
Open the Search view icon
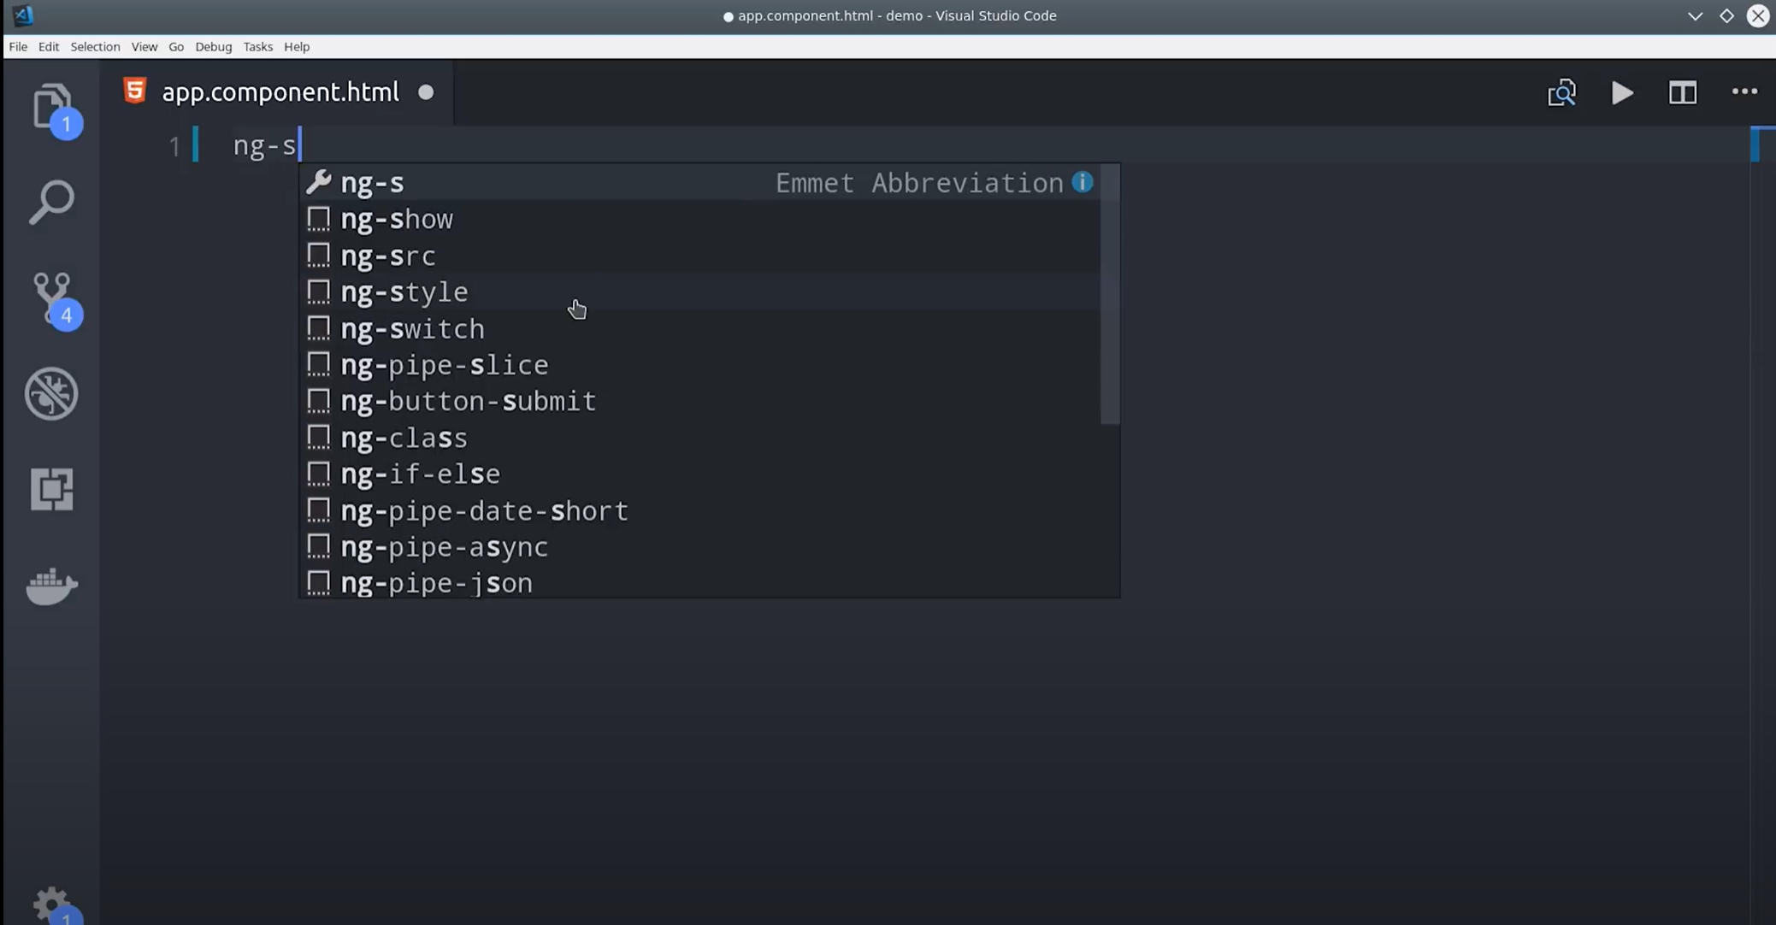(51, 203)
